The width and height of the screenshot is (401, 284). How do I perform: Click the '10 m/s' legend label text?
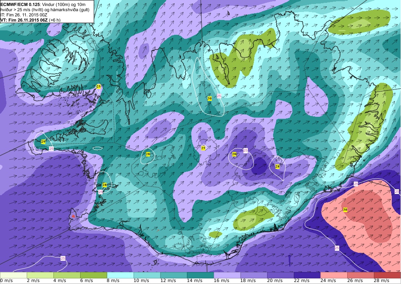141,281
